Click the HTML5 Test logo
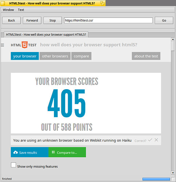The image size is (176, 182). point(24,45)
